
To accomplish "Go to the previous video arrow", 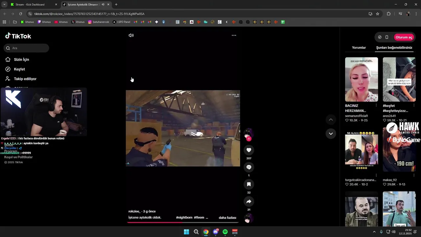I will (x=331, y=119).
